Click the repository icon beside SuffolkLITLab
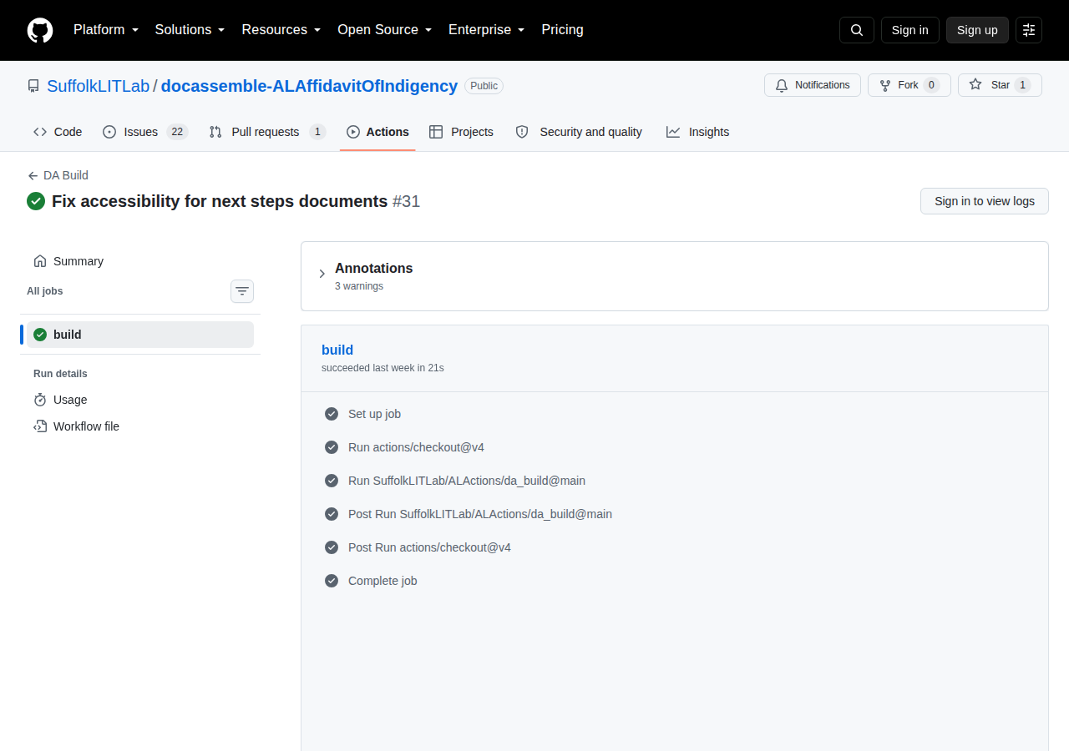 click(x=33, y=86)
